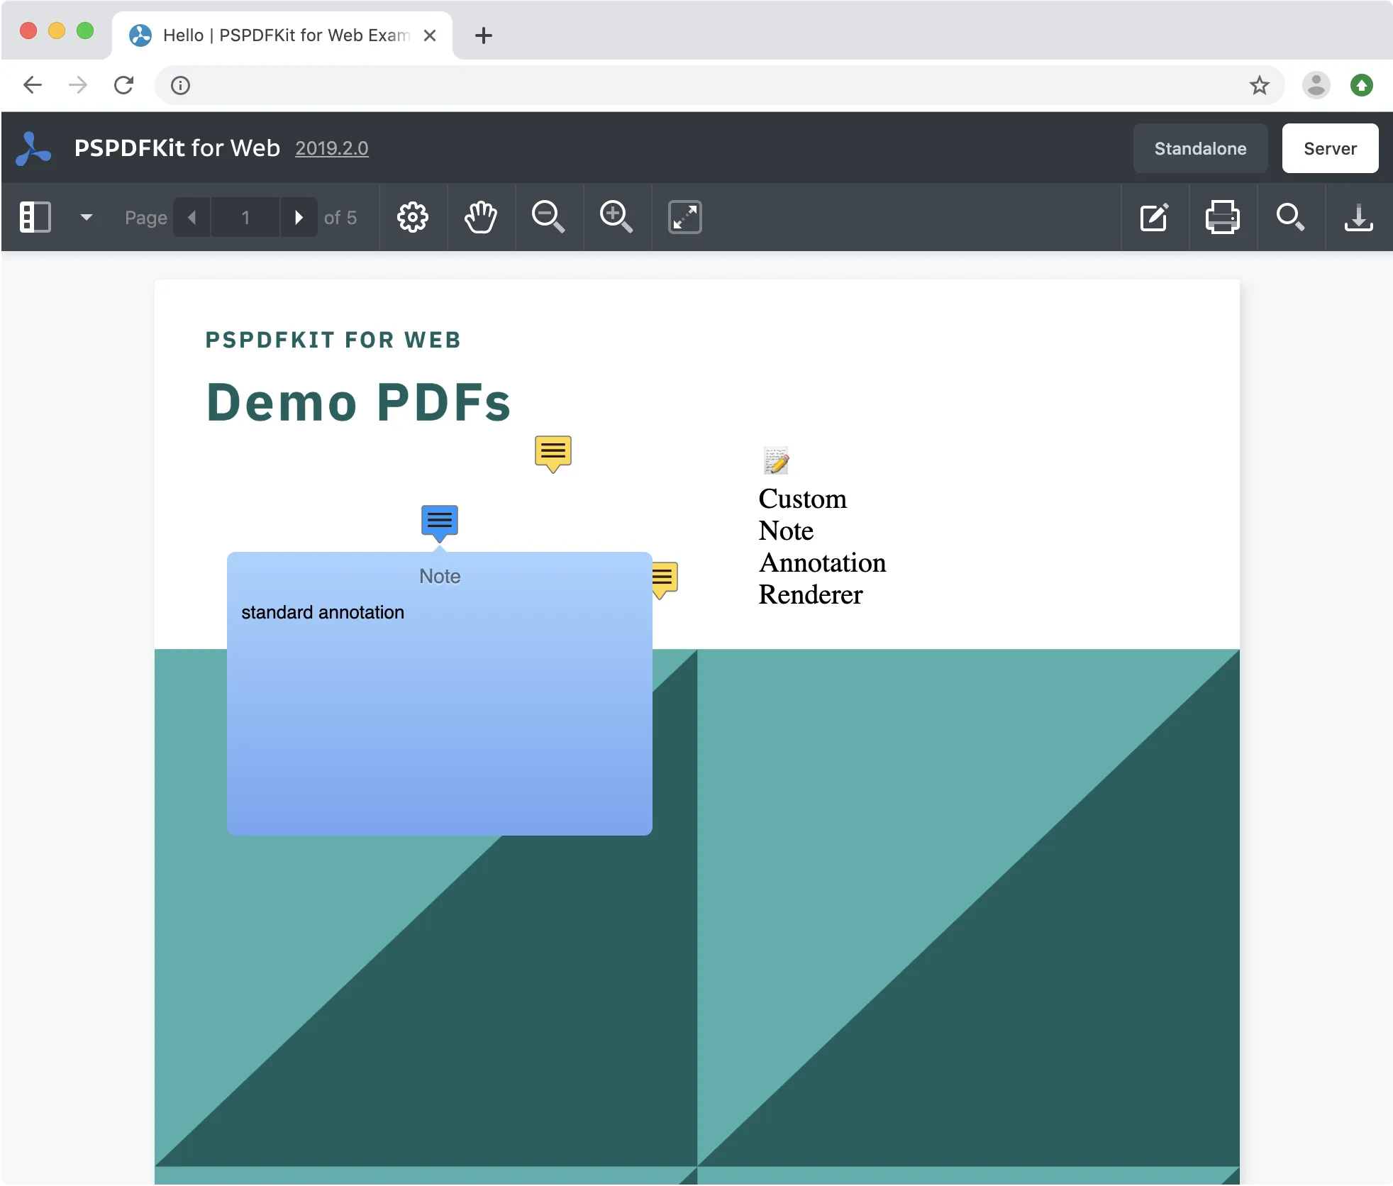Go to the next page
Image resolution: width=1393 pixels, height=1186 pixels.
pyautogui.click(x=299, y=217)
